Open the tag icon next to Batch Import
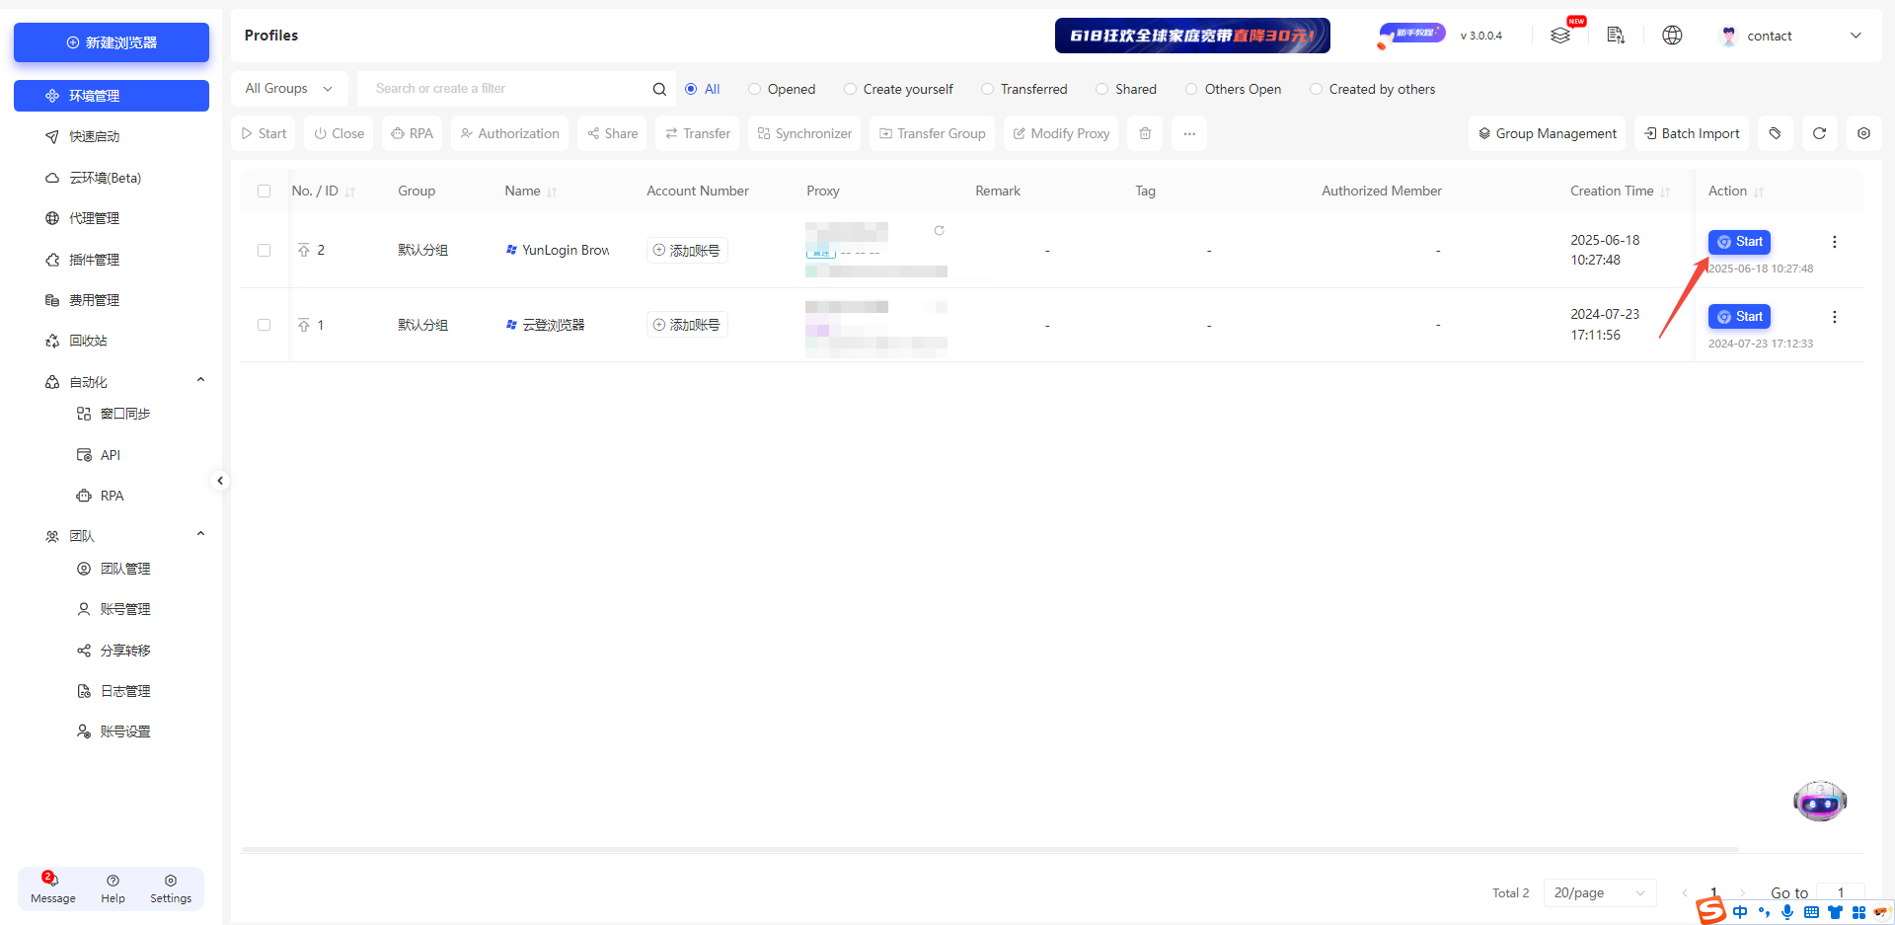 [x=1775, y=133]
